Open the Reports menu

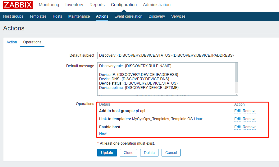click(97, 5)
